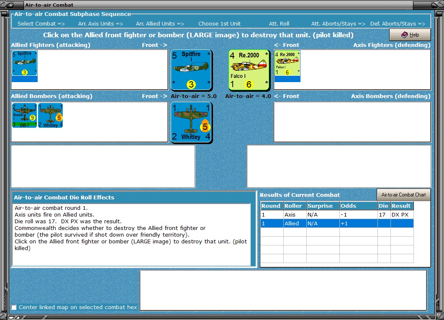
Task: Click the -1 odds cell
Action: point(358,214)
